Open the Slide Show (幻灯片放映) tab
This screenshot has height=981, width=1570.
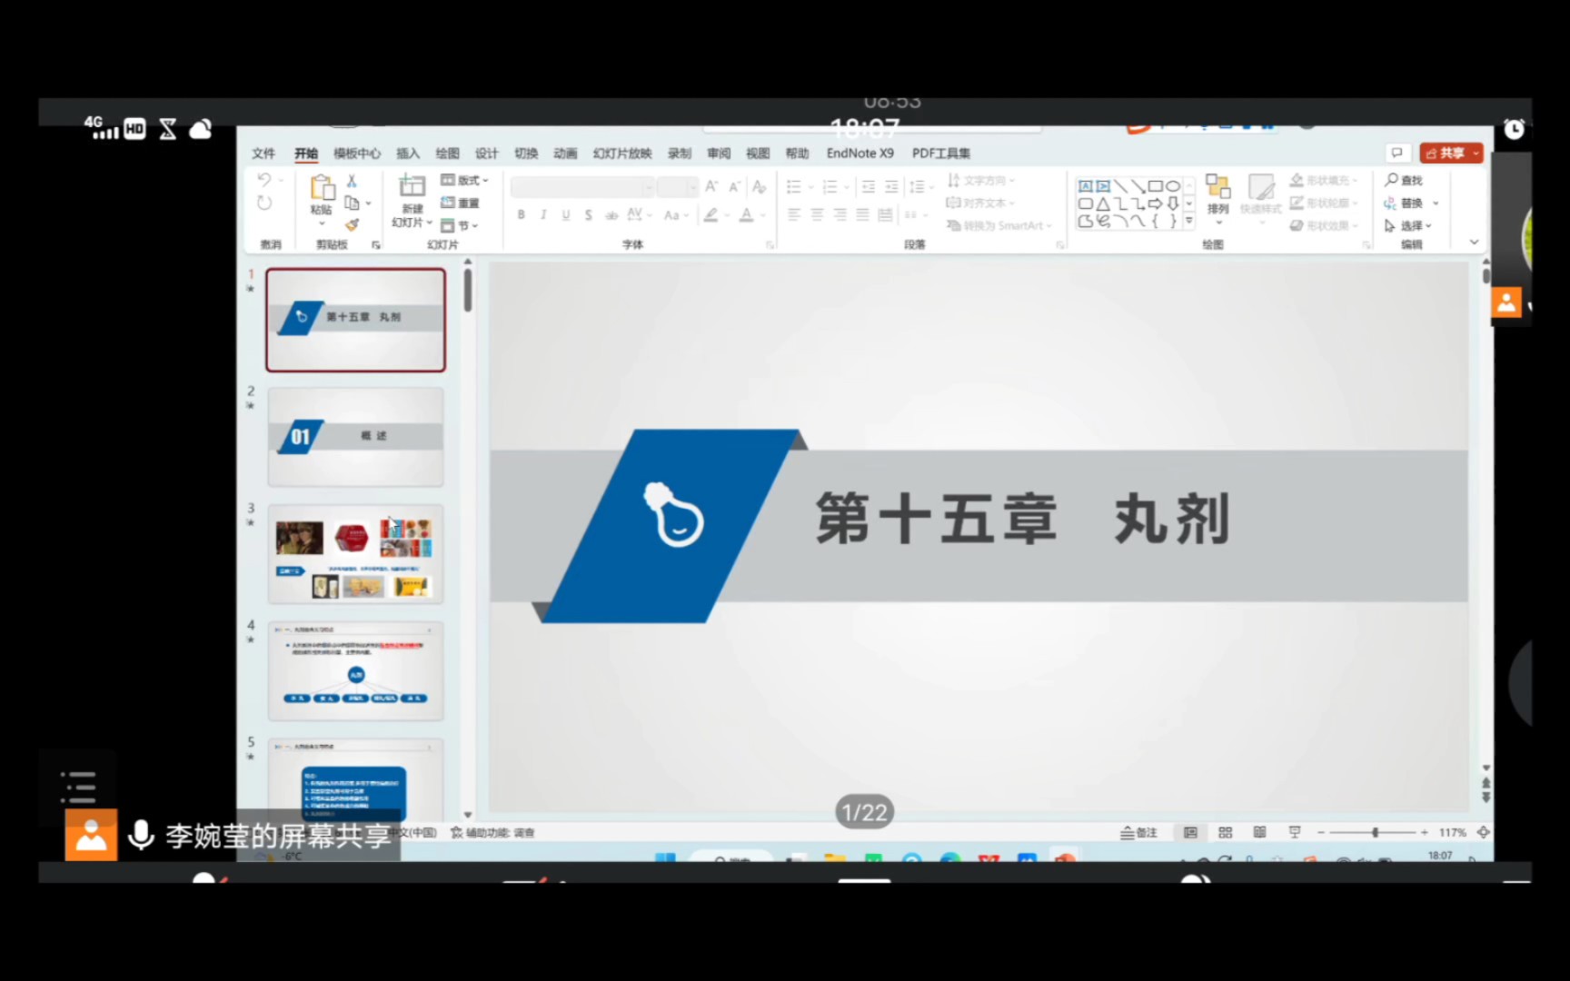point(622,154)
